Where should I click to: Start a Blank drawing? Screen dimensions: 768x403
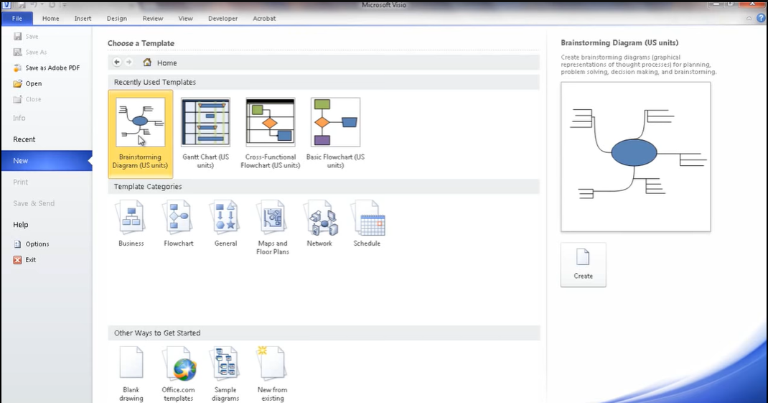point(131,374)
